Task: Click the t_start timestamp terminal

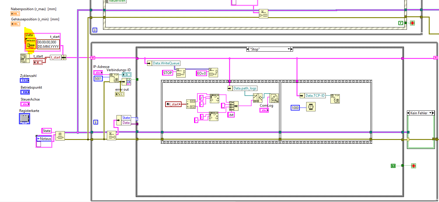Action: (x=38, y=62)
